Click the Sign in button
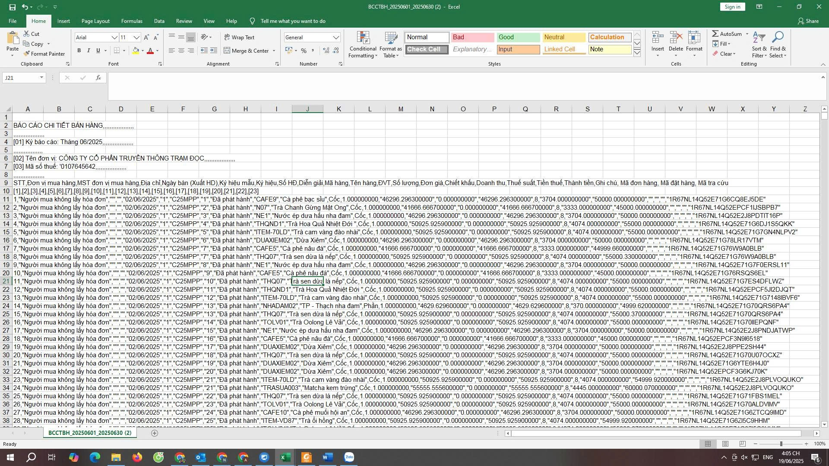The width and height of the screenshot is (829, 466). (x=732, y=7)
